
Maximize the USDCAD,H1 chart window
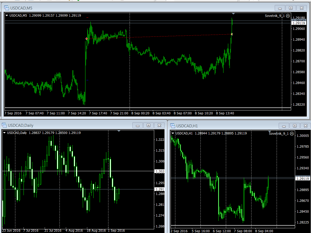pos(295,126)
